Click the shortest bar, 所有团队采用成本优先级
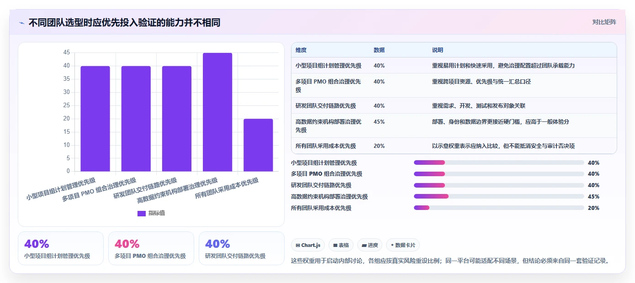This screenshot has width=635, height=283. click(258, 145)
